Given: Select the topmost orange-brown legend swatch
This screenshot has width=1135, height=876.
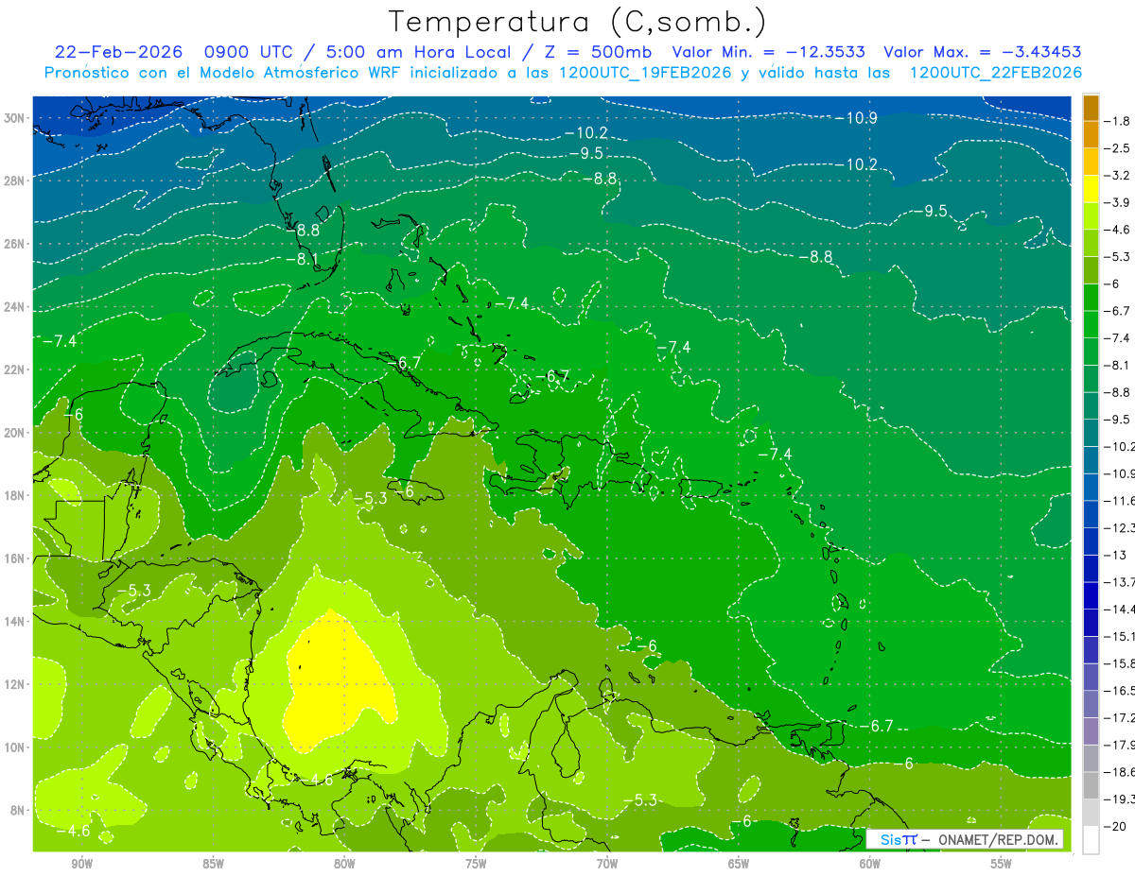Looking at the screenshot, I should click(1091, 108).
